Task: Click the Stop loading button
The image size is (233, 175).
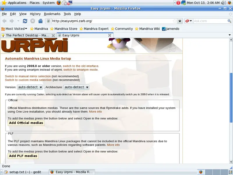Action: [x=33, y=21]
